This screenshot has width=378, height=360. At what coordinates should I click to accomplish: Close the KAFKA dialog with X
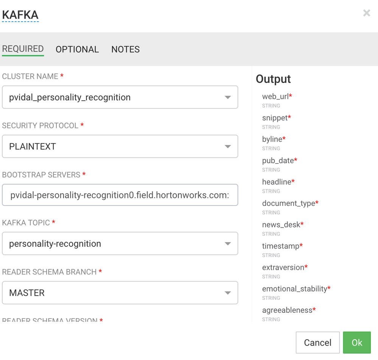coord(366,14)
